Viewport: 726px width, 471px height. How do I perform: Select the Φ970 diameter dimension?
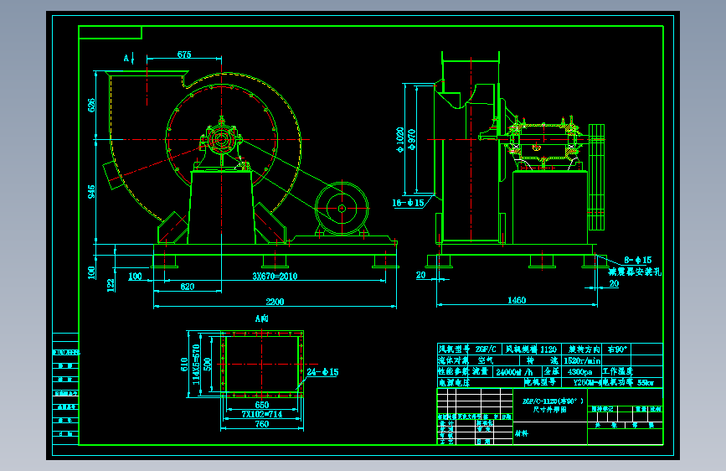pos(412,139)
